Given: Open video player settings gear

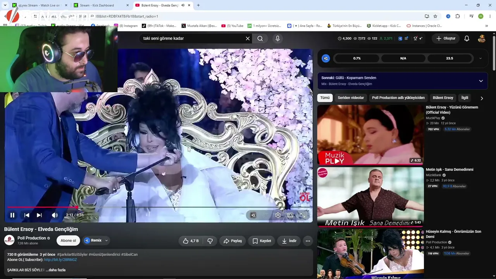Looking at the screenshot, I should pos(278,215).
